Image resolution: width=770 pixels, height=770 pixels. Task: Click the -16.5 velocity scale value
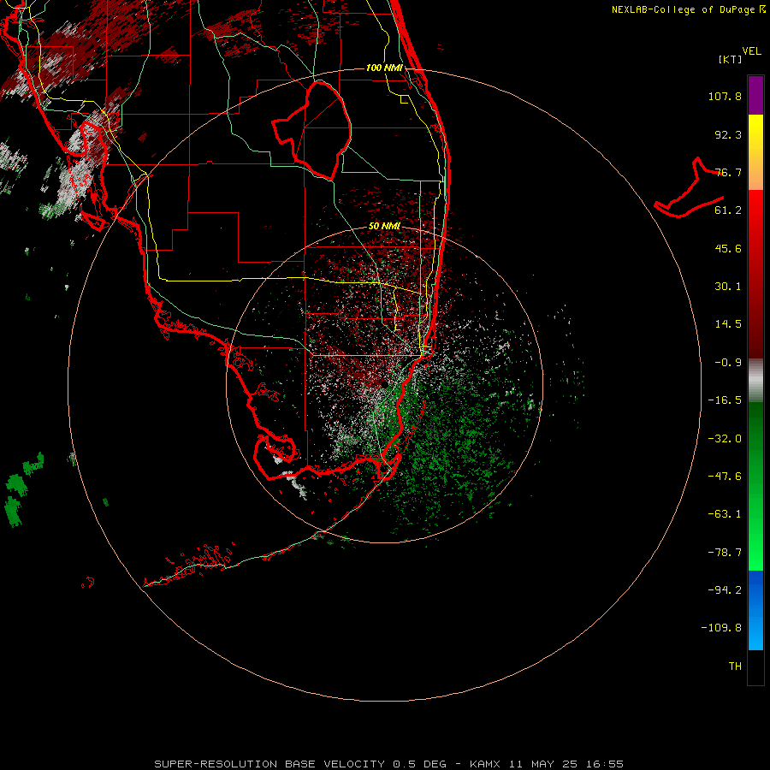tap(725, 400)
